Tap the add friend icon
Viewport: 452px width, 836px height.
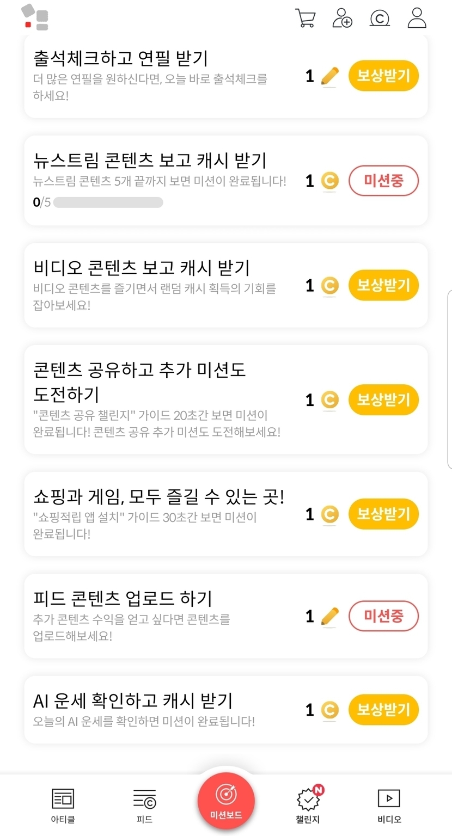342,18
